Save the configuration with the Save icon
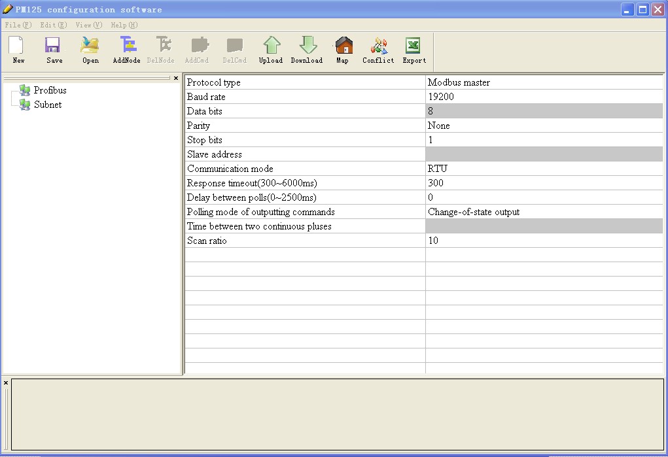This screenshot has height=457, width=668. [x=54, y=50]
